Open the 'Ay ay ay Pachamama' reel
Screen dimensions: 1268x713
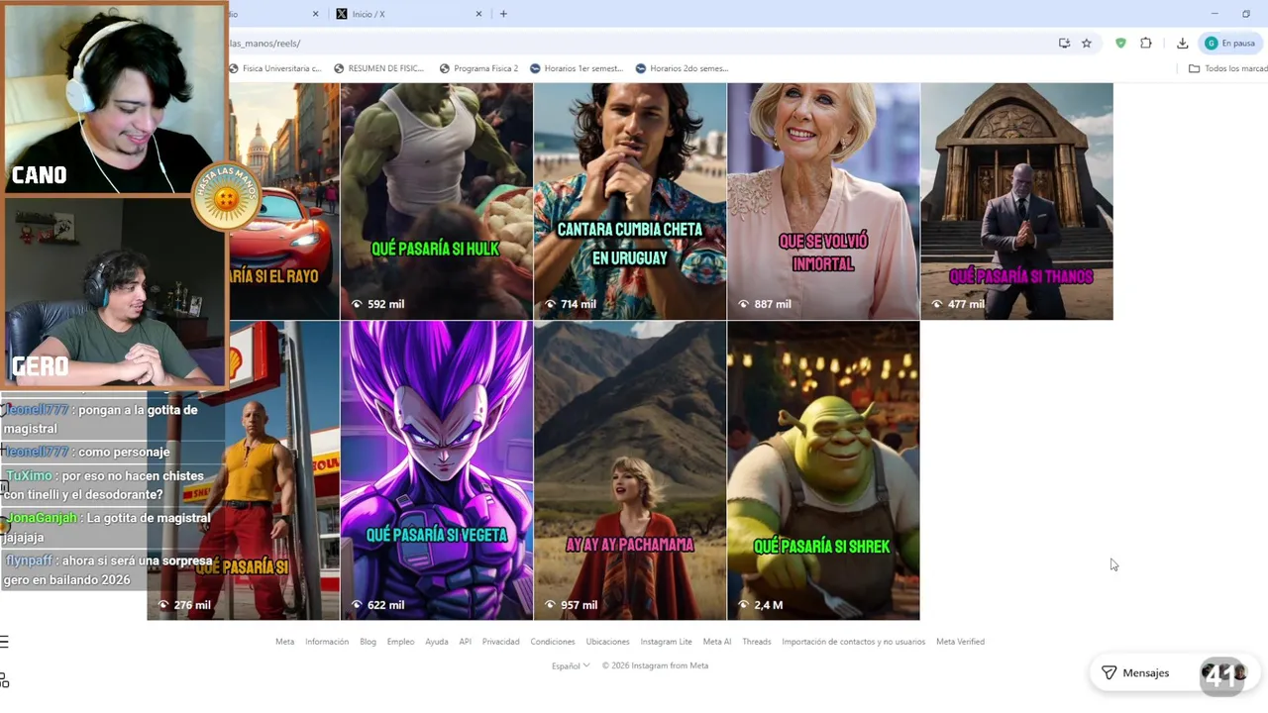630,470
